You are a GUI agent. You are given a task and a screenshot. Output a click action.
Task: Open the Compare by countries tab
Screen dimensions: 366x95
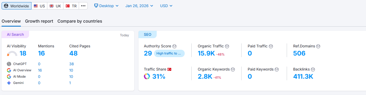(80, 21)
